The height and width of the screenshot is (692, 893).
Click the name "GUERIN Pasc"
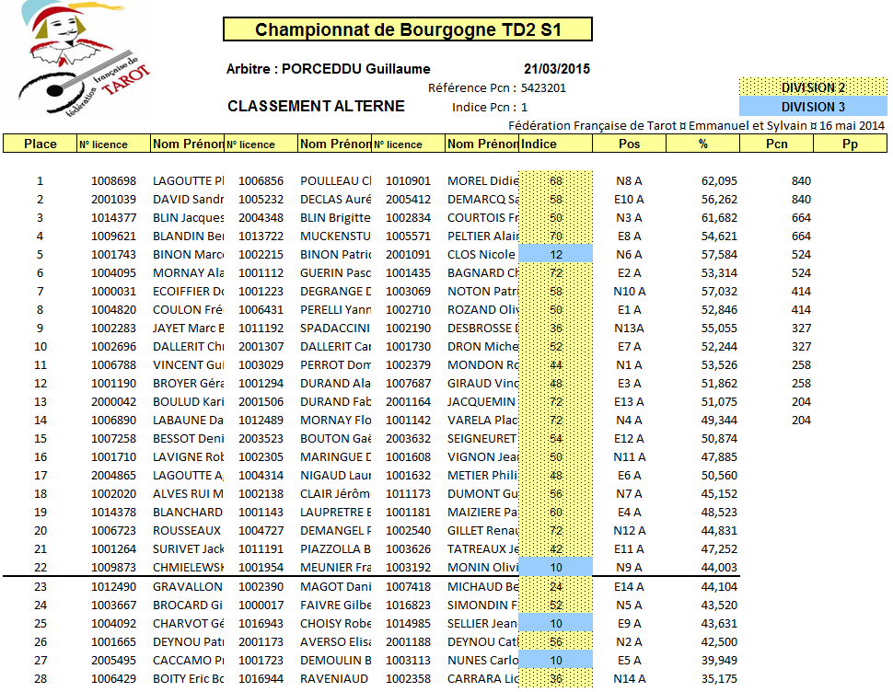click(x=335, y=273)
